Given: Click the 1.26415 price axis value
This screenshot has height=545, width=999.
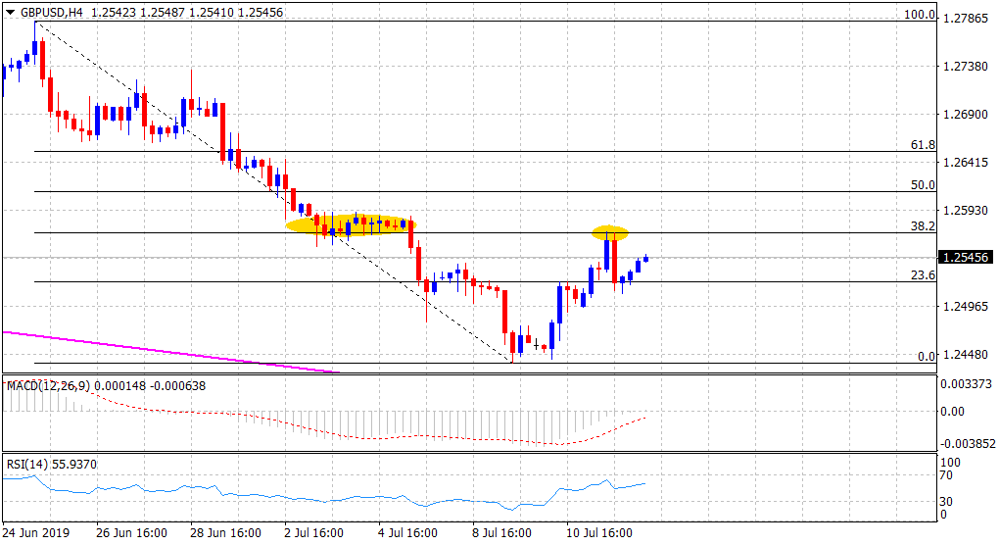Looking at the screenshot, I should pos(966,163).
